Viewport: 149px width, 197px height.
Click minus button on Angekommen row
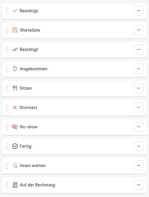coord(139,69)
